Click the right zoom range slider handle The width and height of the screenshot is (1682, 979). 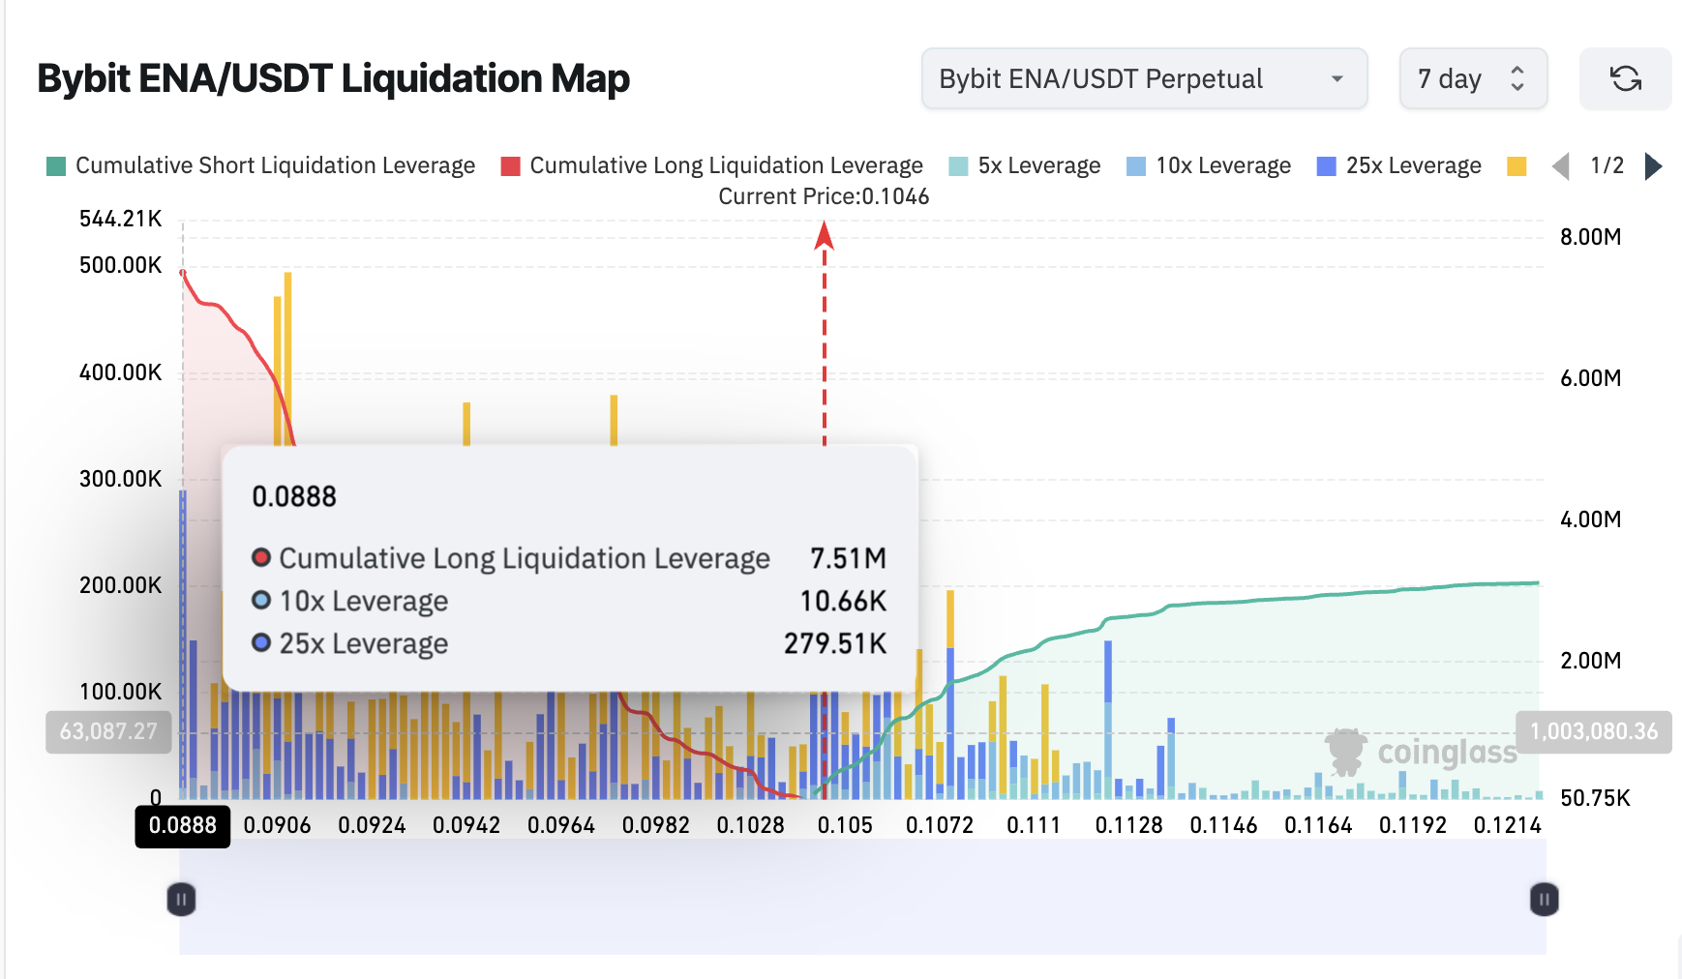(x=1544, y=900)
